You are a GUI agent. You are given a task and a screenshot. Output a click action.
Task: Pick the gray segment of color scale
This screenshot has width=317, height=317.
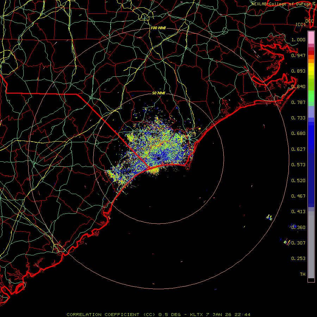(x=311, y=245)
